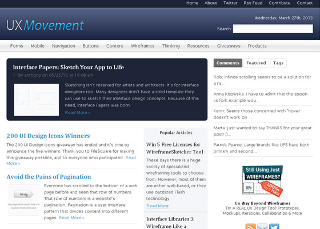
Task: Select the Content category menu item
Action: pyautogui.click(x=114, y=46)
